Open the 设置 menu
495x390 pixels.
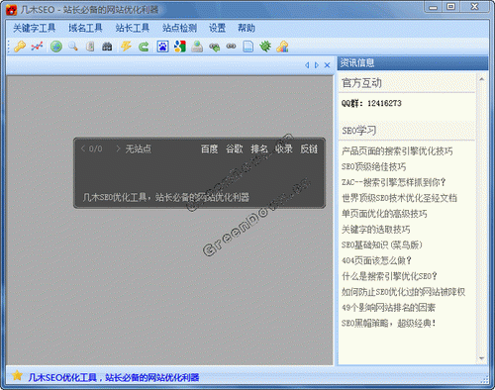(x=217, y=28)
